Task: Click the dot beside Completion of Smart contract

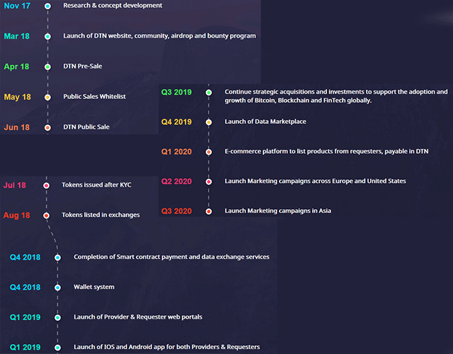Action: pos(57,258)
